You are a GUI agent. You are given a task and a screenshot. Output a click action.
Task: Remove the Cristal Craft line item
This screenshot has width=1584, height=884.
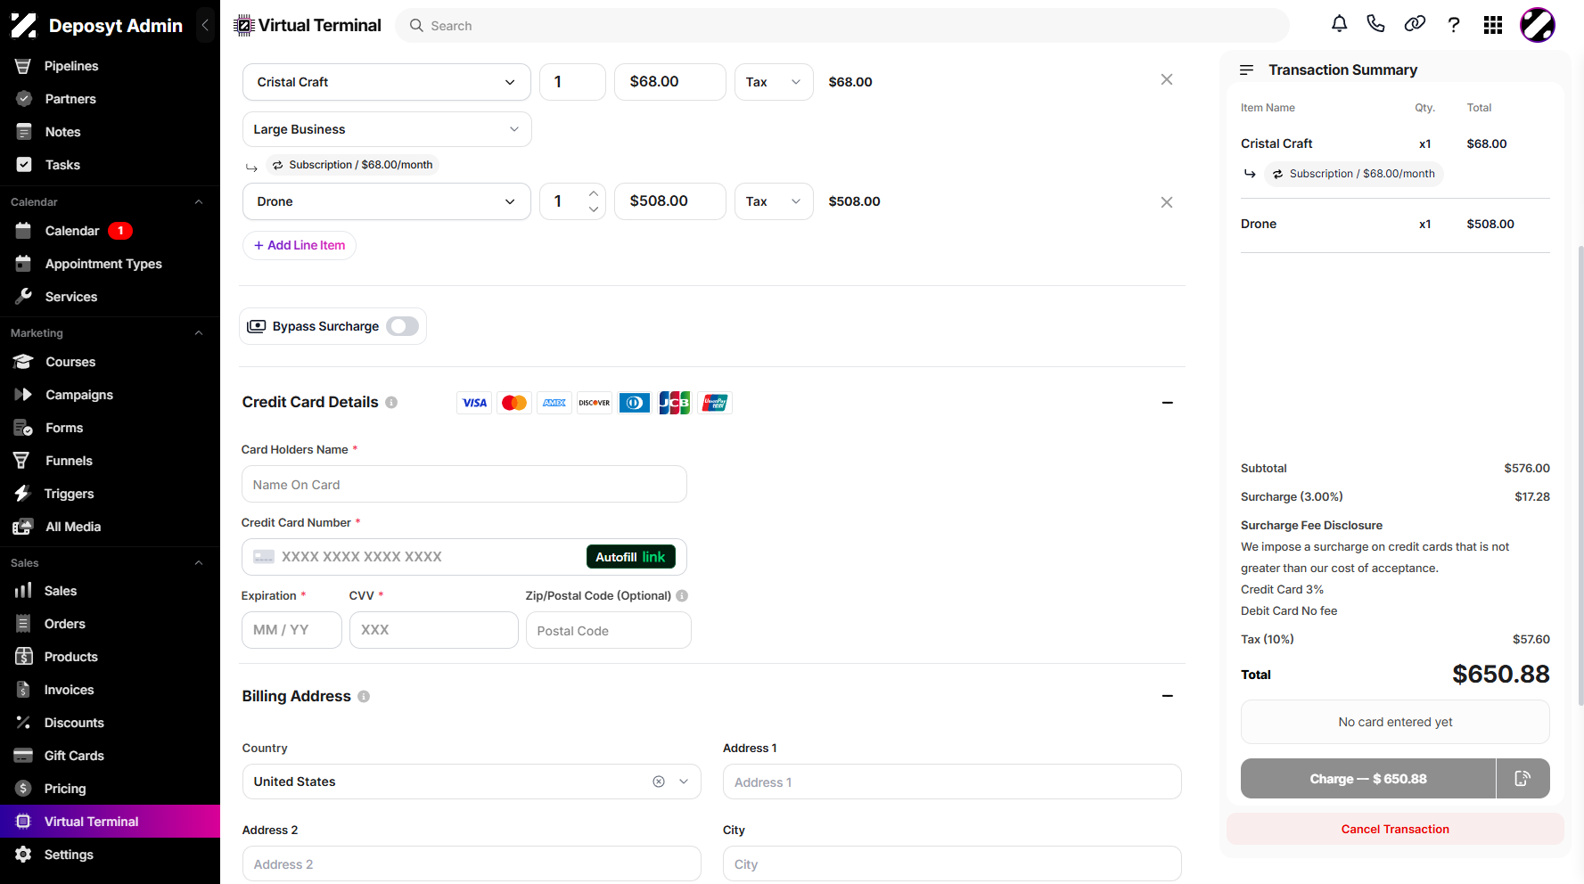coord(1166,80)
